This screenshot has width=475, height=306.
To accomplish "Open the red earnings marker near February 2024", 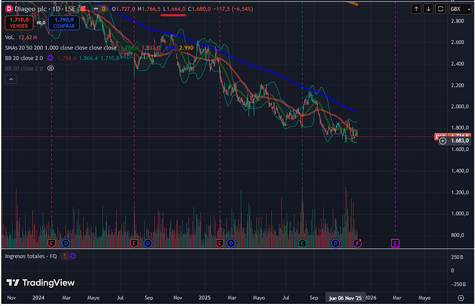I will [52, 243].
